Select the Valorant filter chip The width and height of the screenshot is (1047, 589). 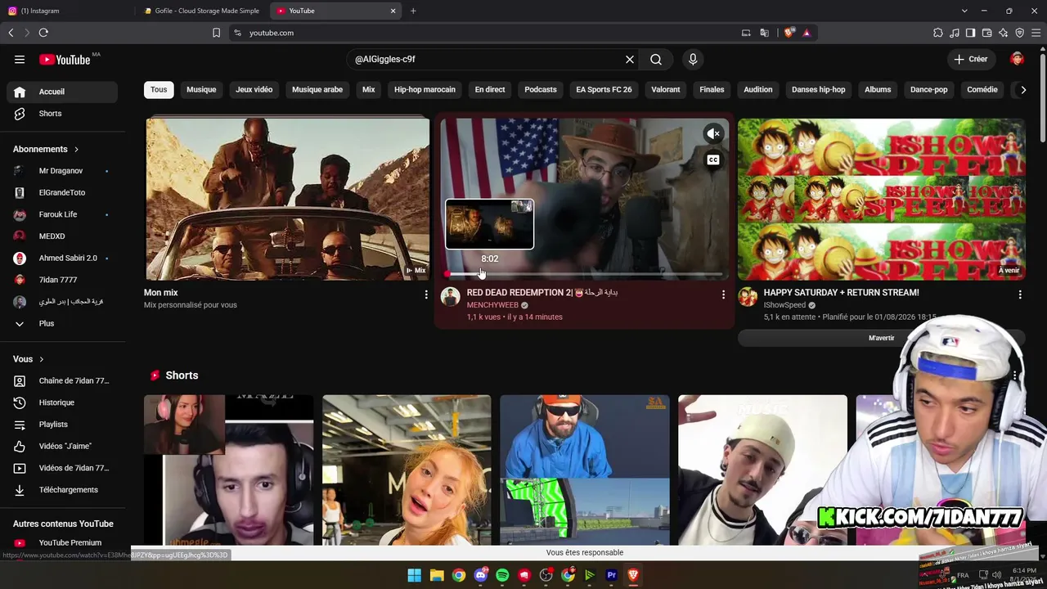pyautogui.click(x=666, y=89)
